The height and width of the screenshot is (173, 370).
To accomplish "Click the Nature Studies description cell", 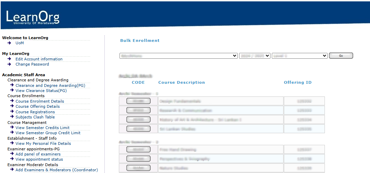I will tap(220, 168).
